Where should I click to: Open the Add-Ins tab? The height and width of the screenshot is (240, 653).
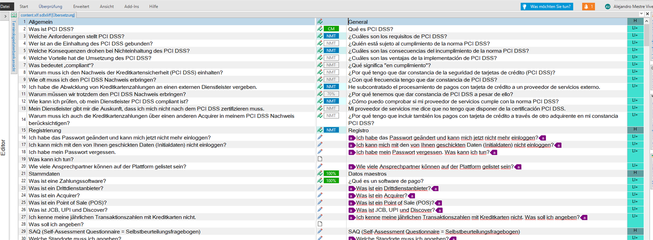pos(132,7)
